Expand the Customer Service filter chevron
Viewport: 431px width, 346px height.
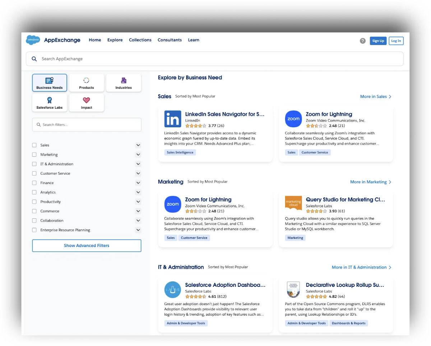[x=138, y=174]
